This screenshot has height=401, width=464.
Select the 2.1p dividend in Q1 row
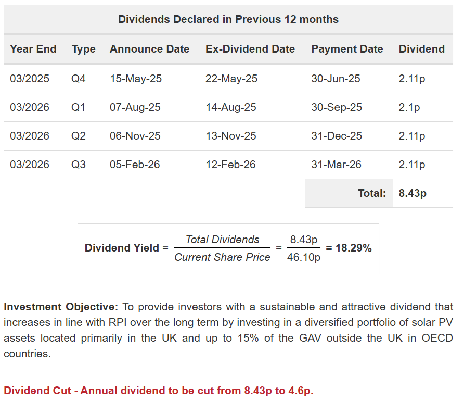point(409,107)
